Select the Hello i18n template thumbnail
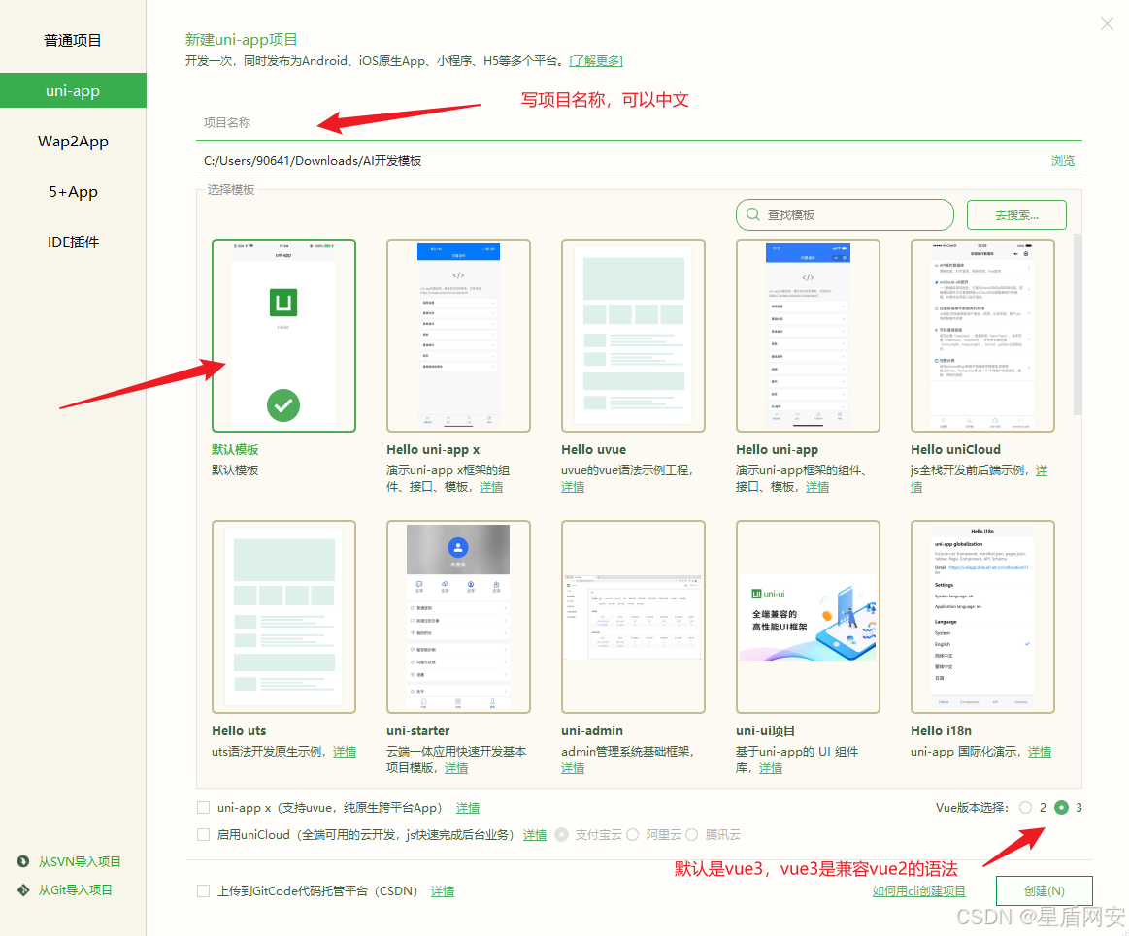The width and height of the screenshot is (1129, 936). pos(982,617)
